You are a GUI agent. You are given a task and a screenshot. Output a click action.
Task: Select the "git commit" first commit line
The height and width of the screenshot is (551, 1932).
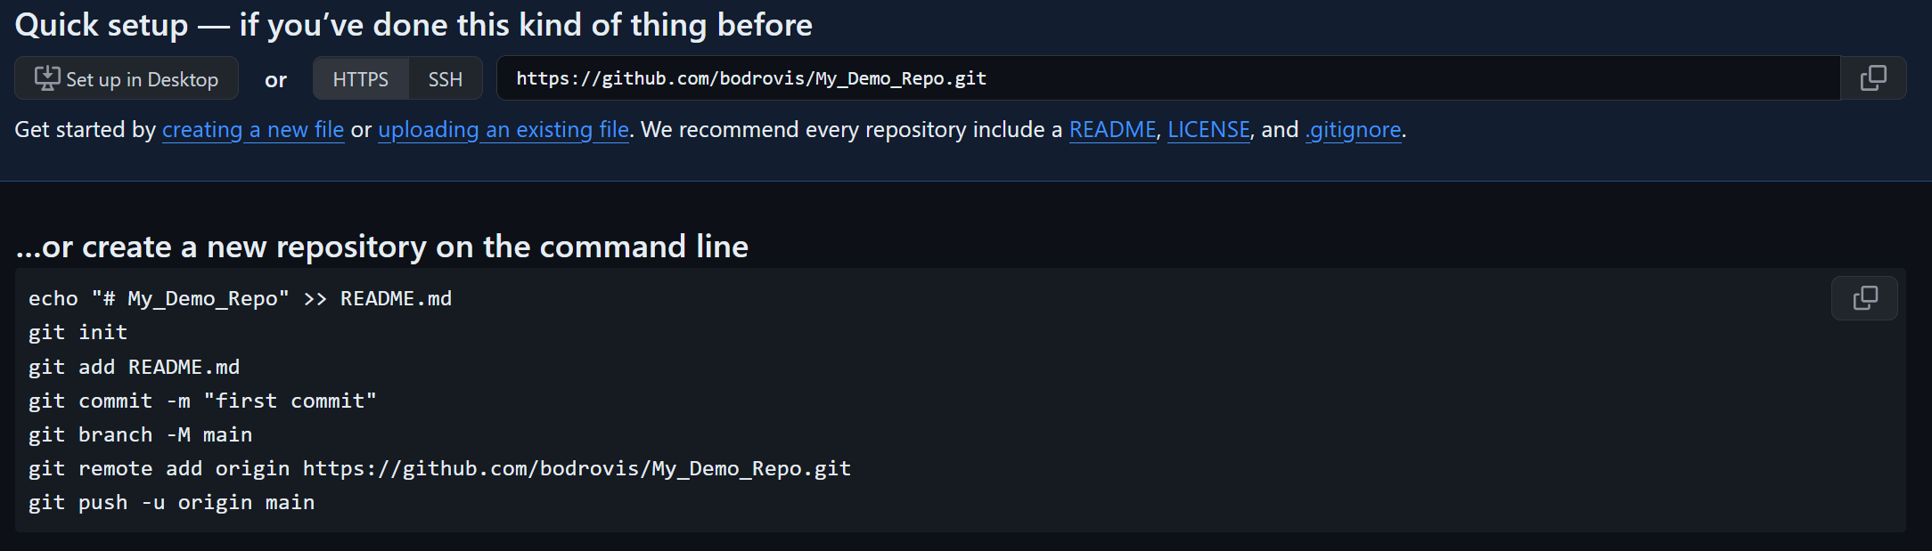tap(202, 401)
